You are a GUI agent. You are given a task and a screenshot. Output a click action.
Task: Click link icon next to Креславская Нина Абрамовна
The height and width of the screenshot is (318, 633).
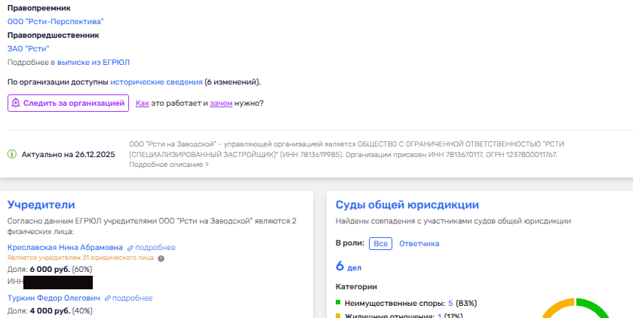click(x=130, y=248)
